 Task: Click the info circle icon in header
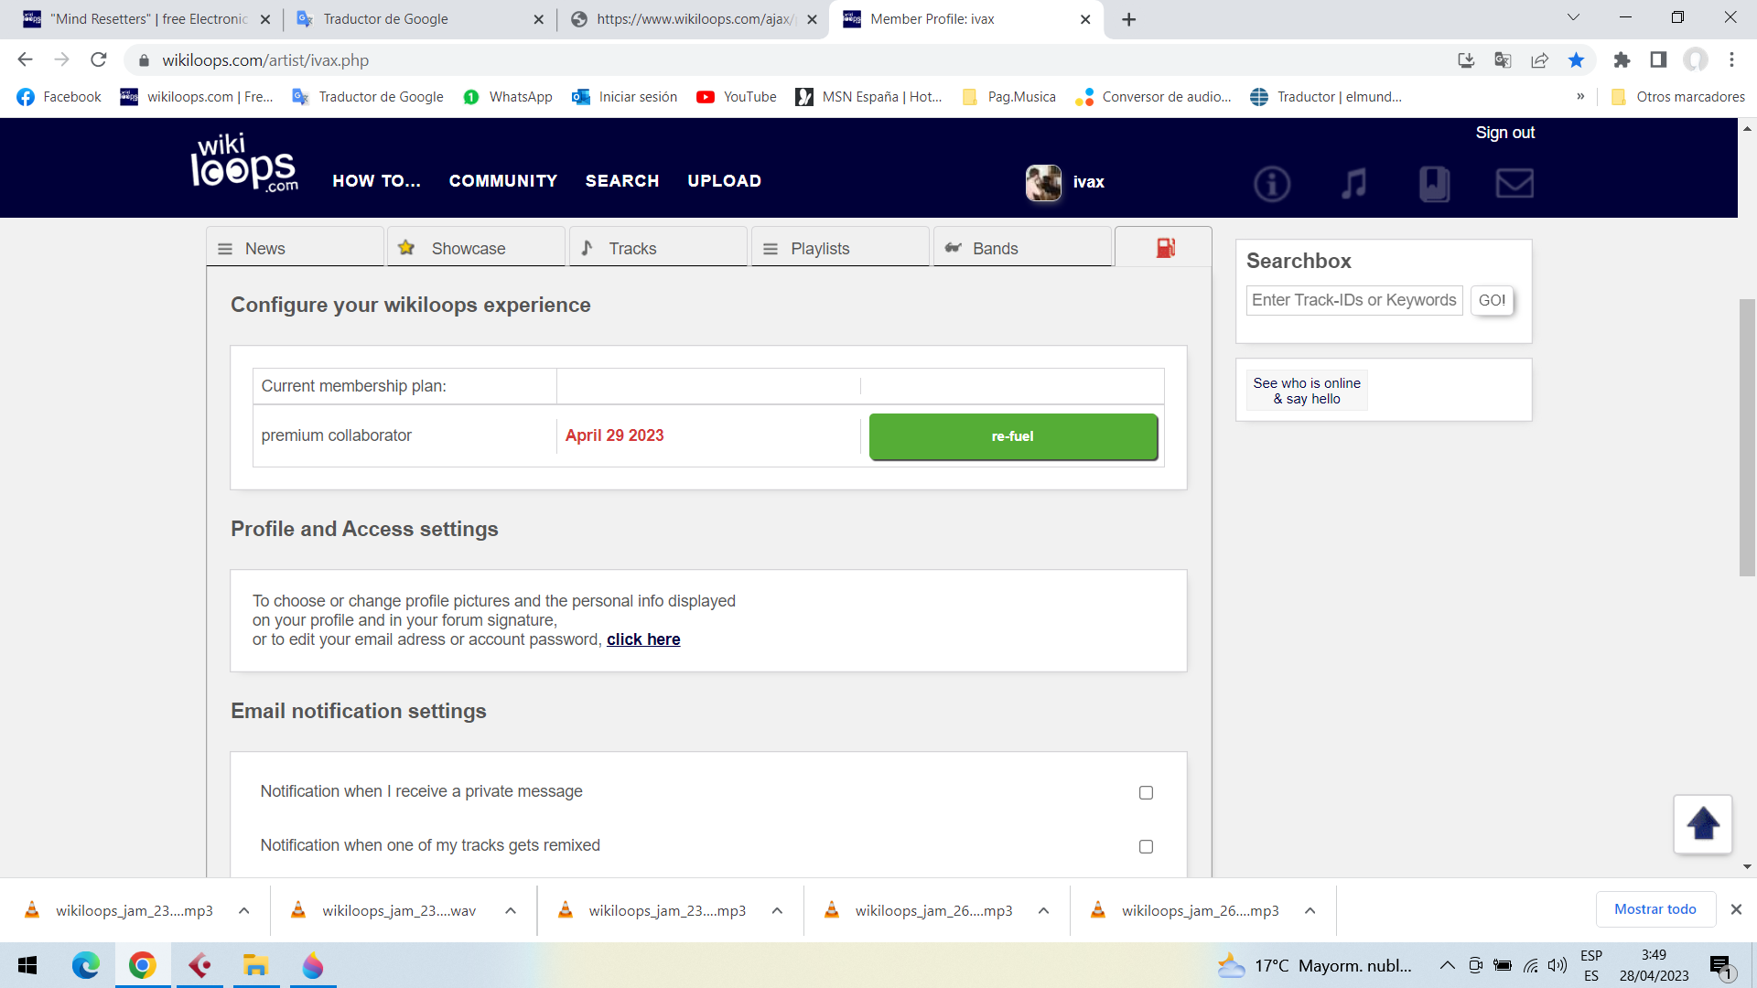tap(1272, 184)
